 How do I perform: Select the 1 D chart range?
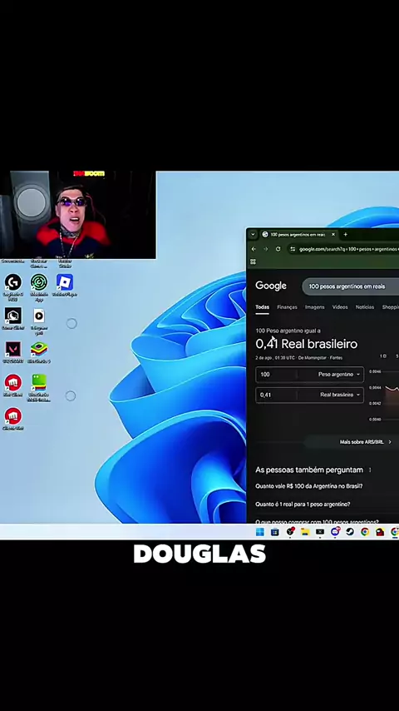coord(382,356)
